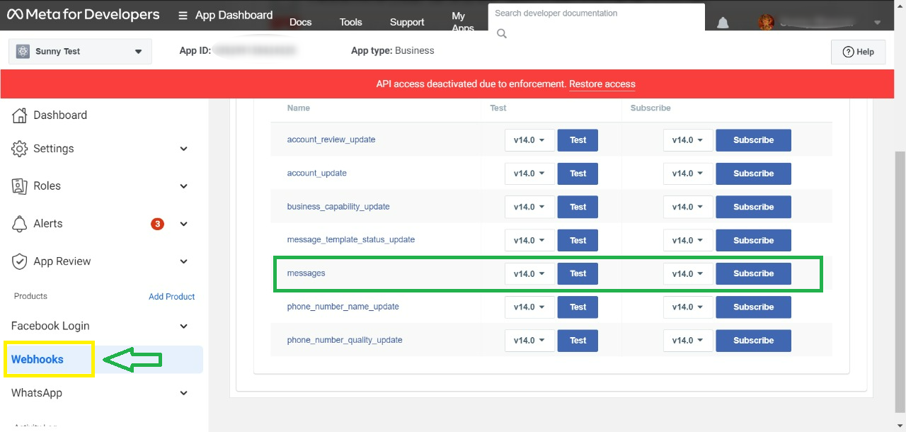Click the Restore access link
906x432 pixels.
602,84
